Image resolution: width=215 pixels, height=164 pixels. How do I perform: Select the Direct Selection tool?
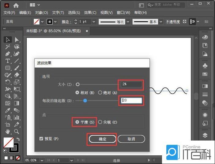pyautogui.click(x=17, y=40)
